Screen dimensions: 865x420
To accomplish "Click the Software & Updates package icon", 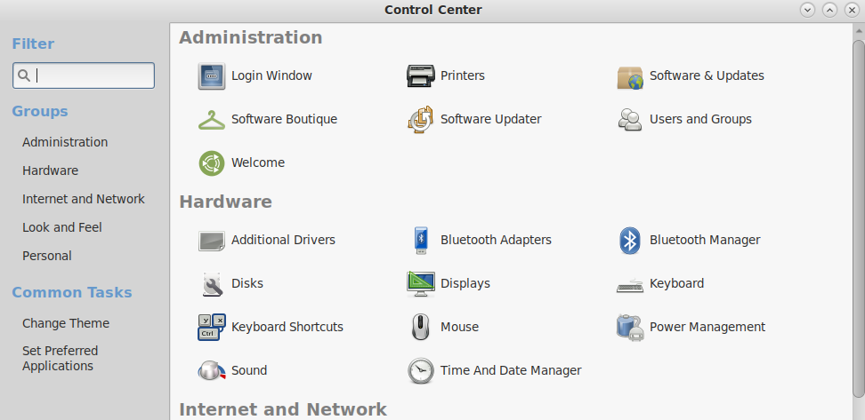I will (x=629, y=77).
